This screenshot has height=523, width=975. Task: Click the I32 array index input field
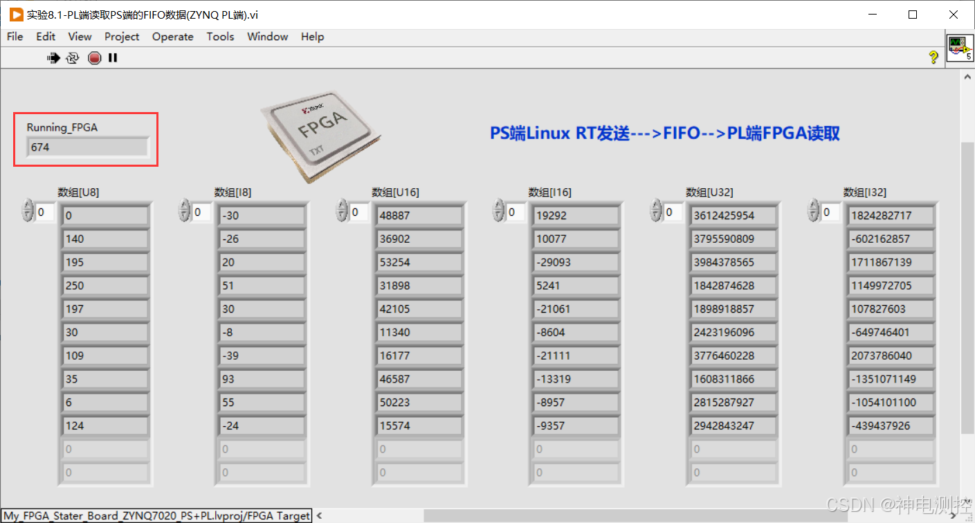click(830, 212)
